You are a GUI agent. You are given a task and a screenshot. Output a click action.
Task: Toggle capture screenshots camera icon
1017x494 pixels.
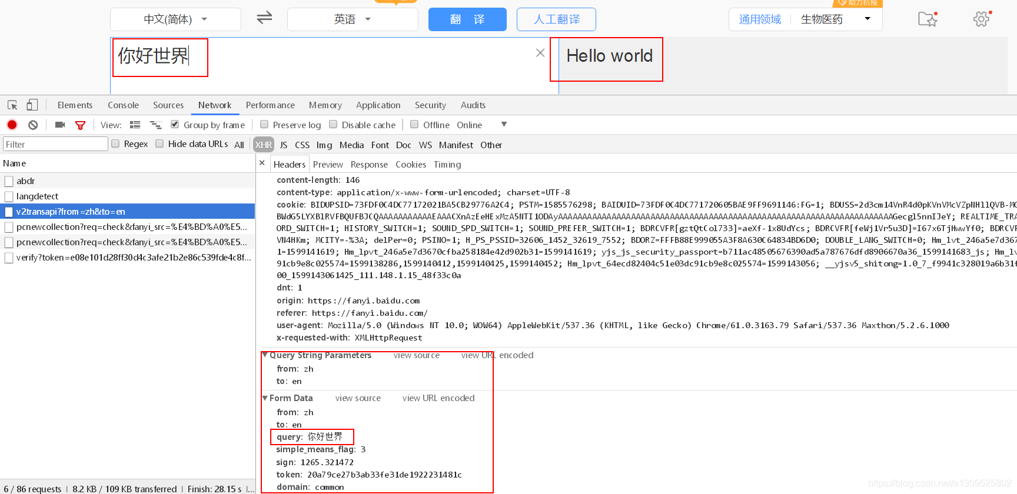60,125
